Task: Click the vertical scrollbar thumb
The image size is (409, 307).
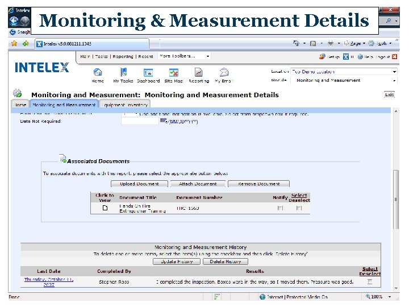Action: click(396, 199)
